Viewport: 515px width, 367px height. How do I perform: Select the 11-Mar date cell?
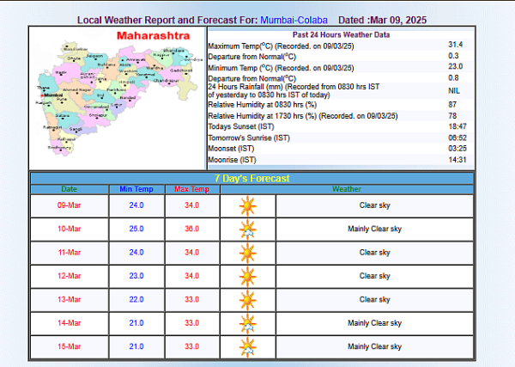(69, 253)
